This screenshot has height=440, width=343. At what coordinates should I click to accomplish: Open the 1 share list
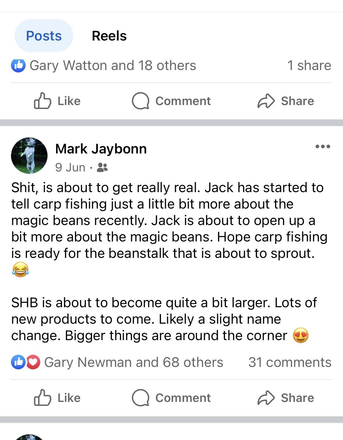(x=309, y=65)
